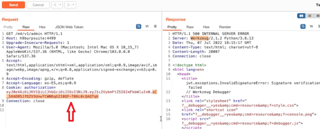
Task: Click the <html lang=en> tag line
Action: pos(188,70)
